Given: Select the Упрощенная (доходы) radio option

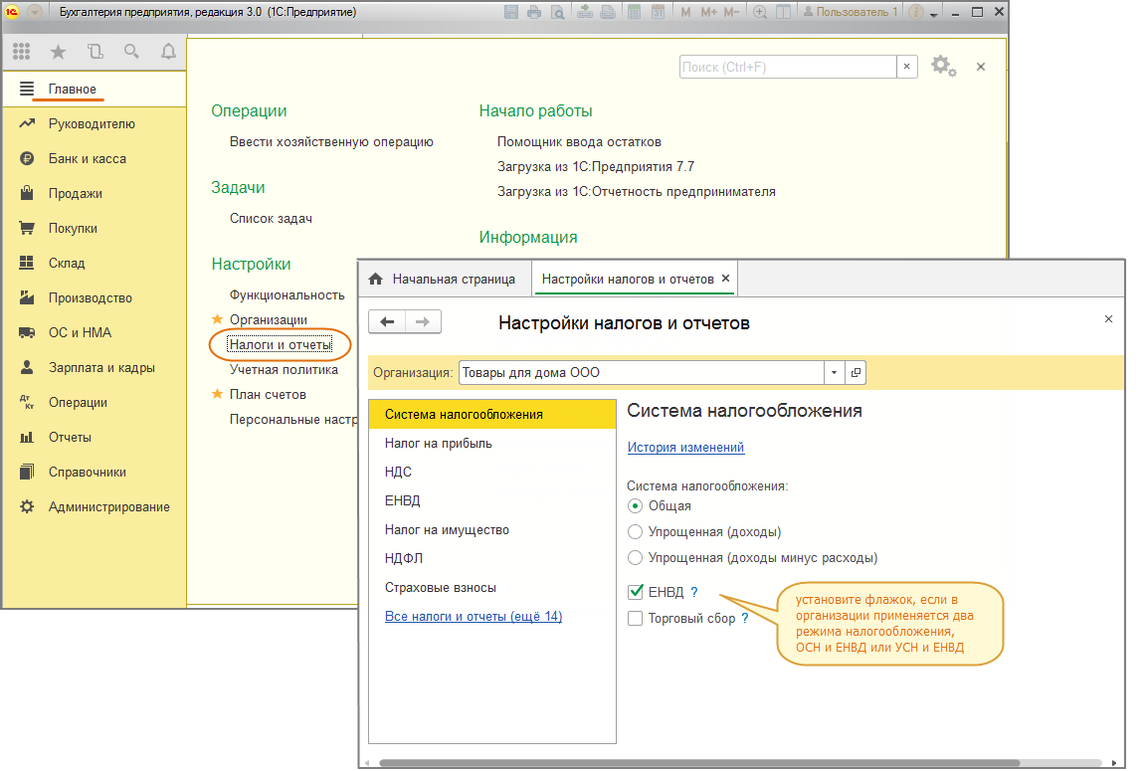Looking at the screenshot, I should pos(636,531).
